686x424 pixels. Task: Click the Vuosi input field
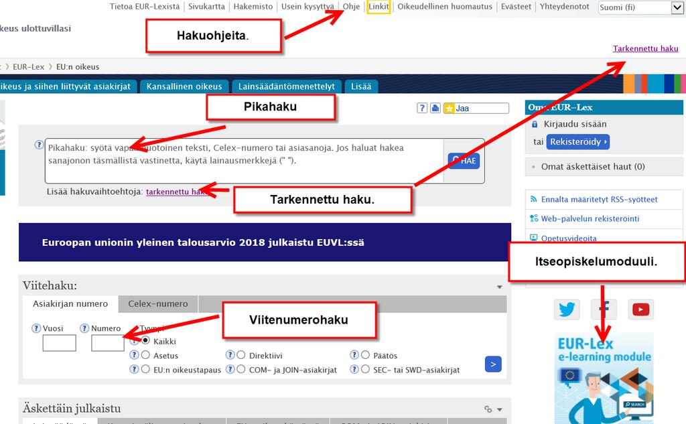coord(60,343)
